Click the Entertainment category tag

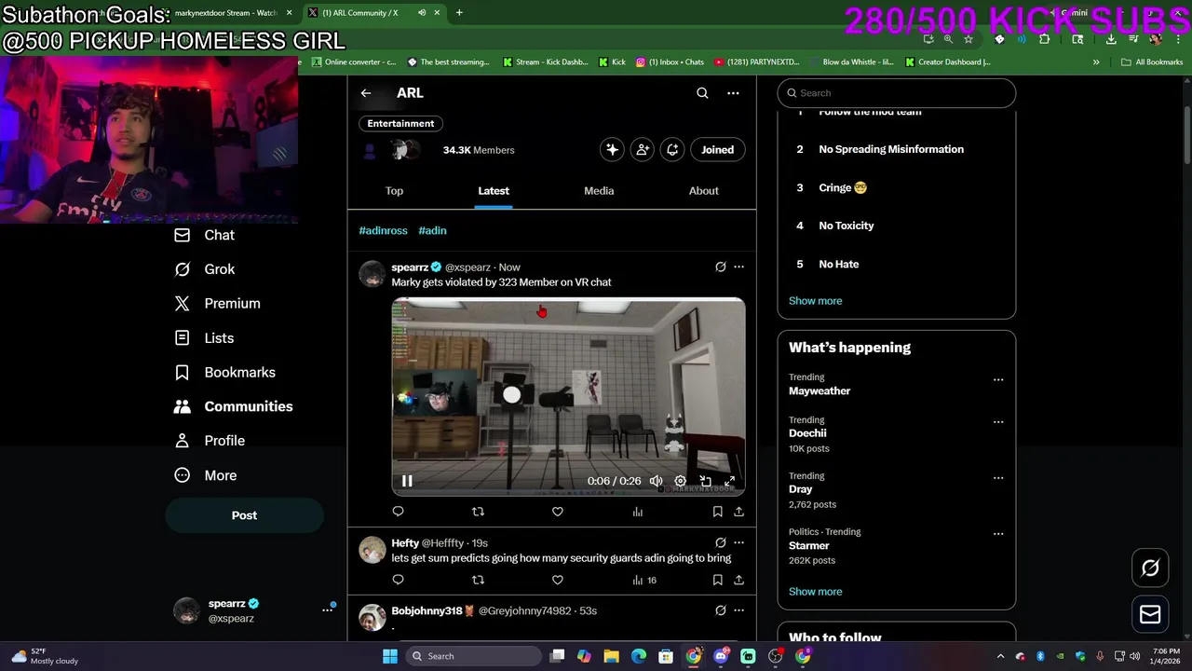coord(400,123)
